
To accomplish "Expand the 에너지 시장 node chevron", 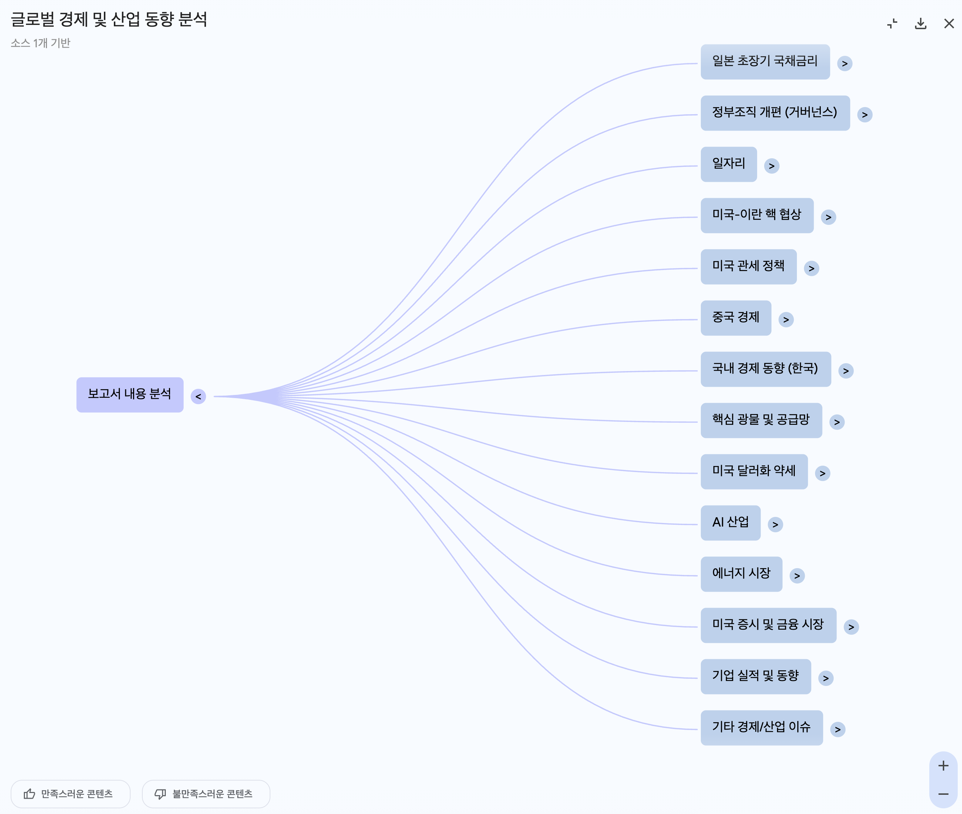I will (x=797, y=575).
